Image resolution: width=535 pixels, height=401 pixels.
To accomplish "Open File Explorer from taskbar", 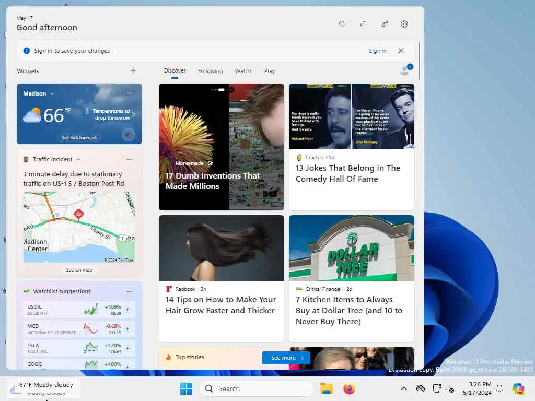I will 326,388.
